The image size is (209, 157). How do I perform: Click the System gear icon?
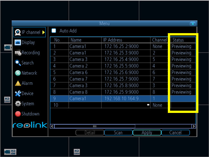[x=18, y=104]
